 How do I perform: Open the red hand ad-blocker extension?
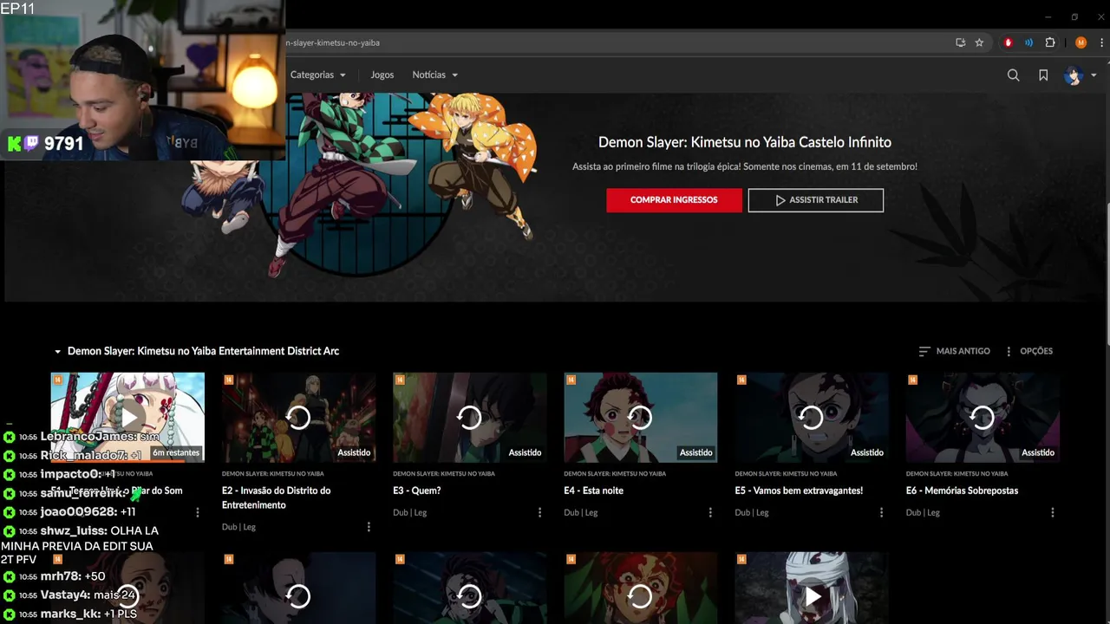pos(1008,42)
